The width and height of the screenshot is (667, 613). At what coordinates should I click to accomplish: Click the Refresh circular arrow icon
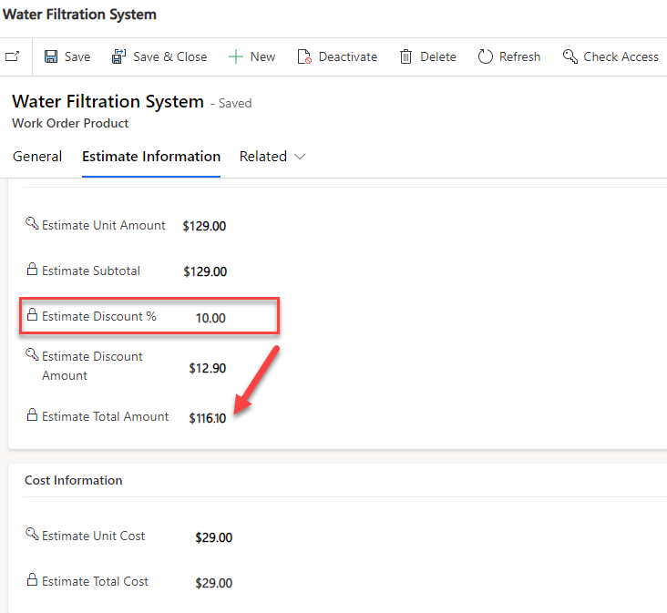[485, 56]
